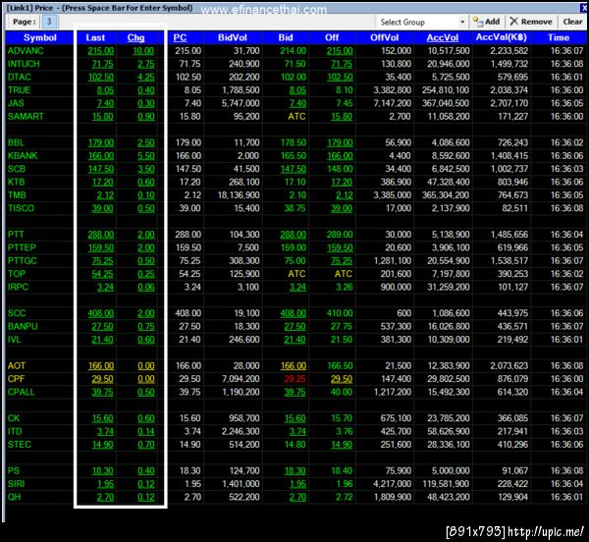Click AOT AccVal 2,073,623
This screenshot has width=589, height=542.
point(509,366)
